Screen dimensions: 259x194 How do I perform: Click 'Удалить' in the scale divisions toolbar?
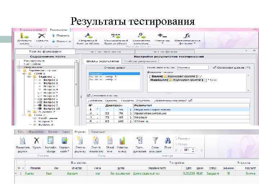[x=111, y=101]
